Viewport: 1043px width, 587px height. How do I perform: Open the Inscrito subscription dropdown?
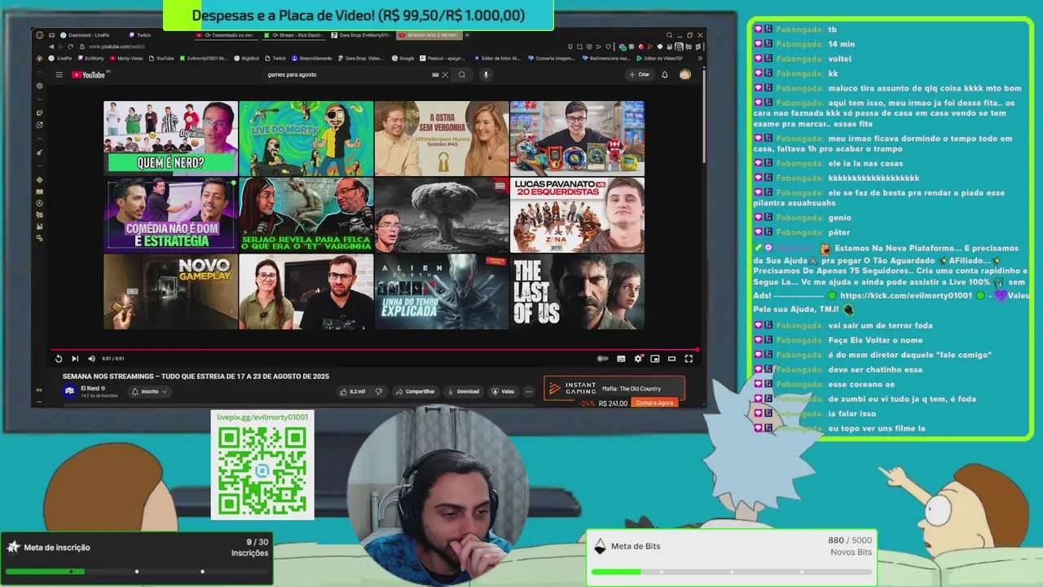tap(149, 391)
